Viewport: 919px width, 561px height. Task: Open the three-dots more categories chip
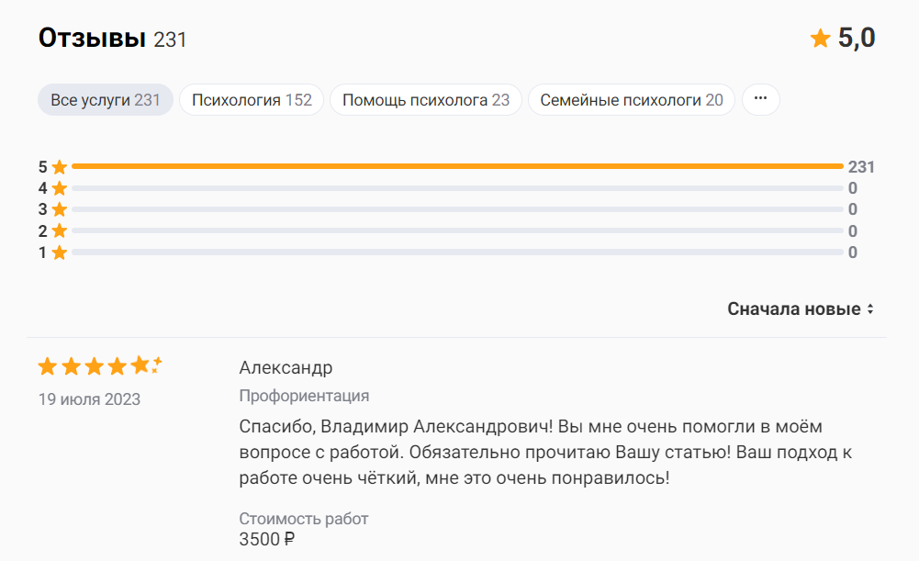click(760, 99)
